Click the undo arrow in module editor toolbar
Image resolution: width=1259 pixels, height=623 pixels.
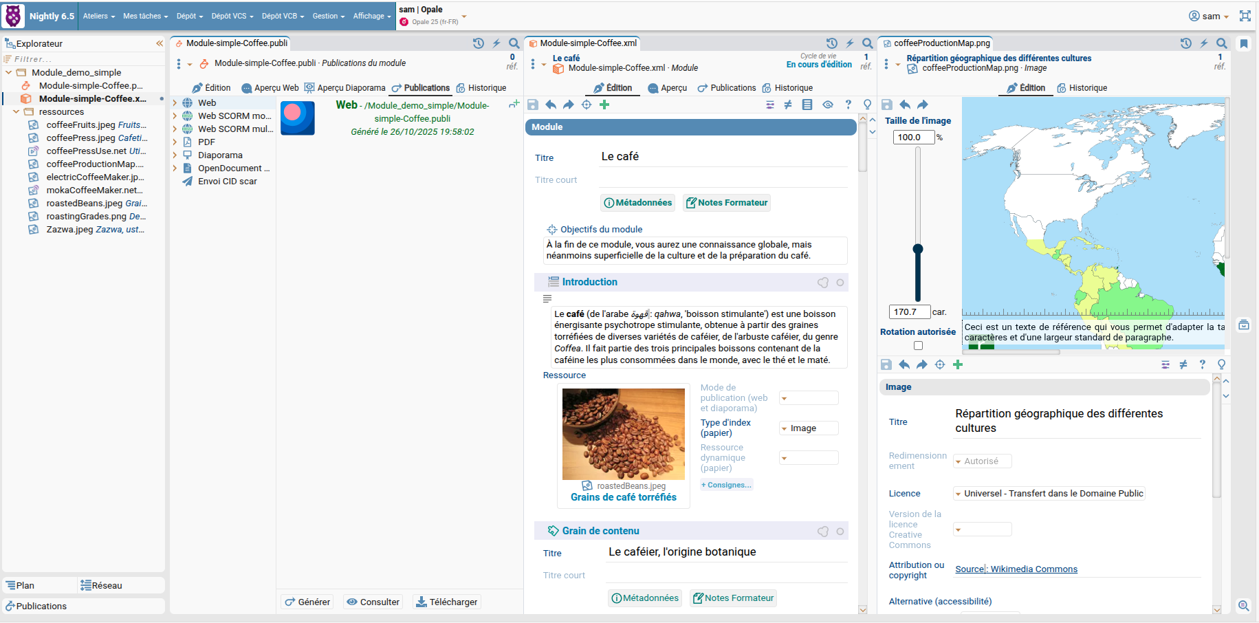[551, 105]
